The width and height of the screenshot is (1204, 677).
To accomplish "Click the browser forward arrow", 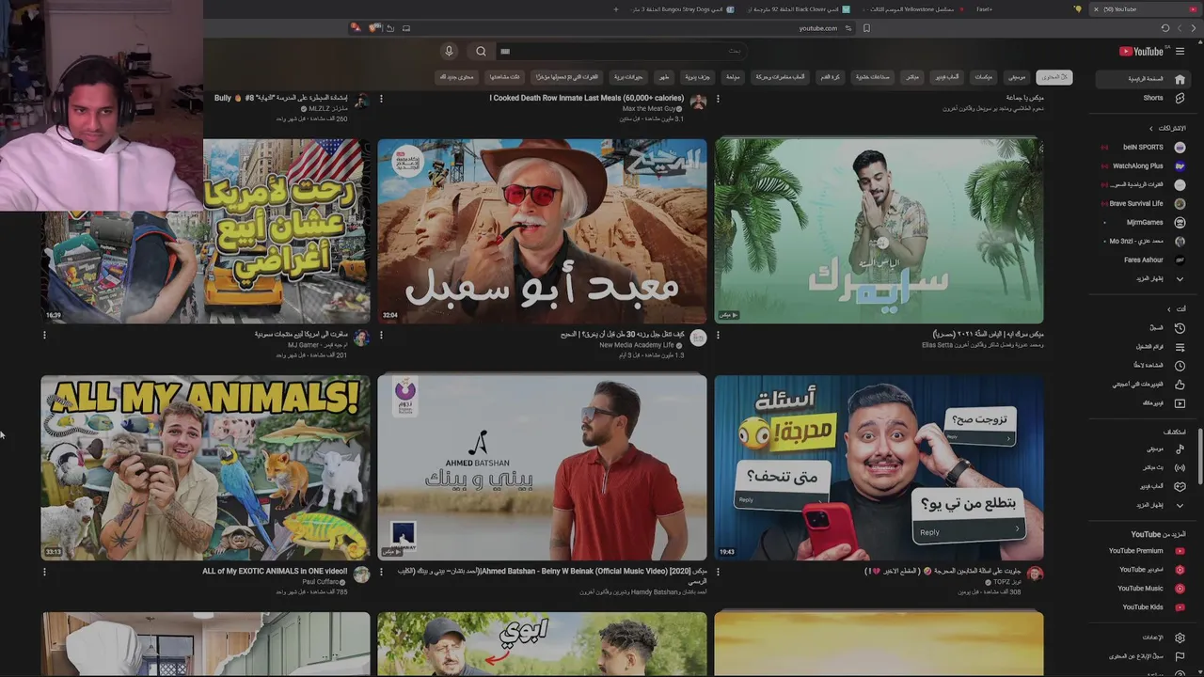I will pyautogui.click(x=1180, y=28).
